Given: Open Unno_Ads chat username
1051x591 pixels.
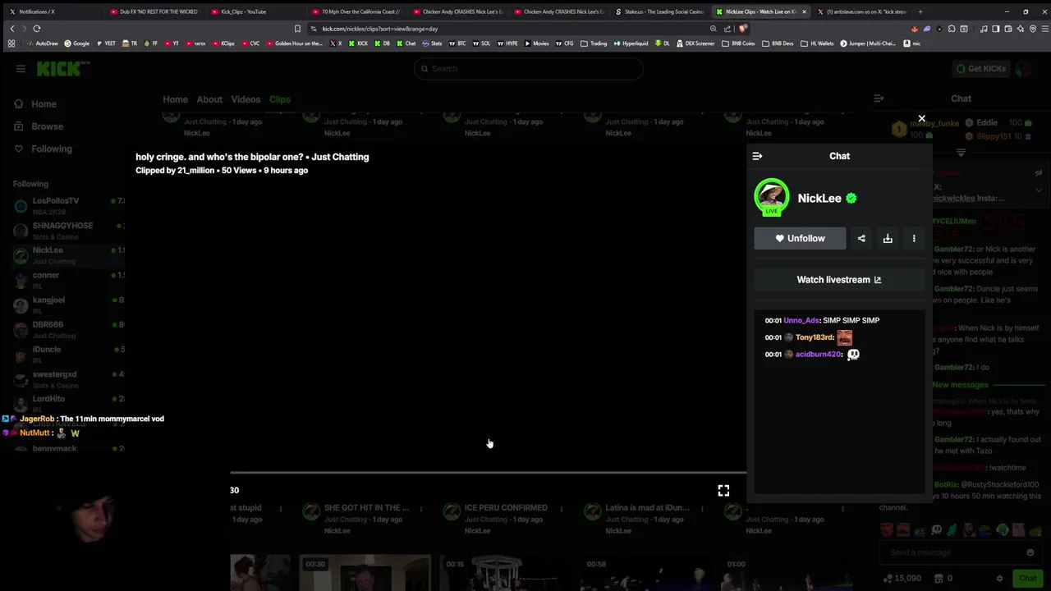Looking at the screenshot, I should pos(801,320).
